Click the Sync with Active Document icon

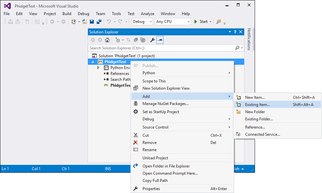[x=128, y=40]
